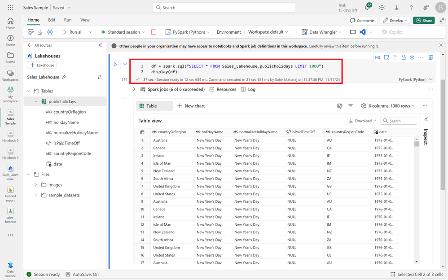The image size is (448, 280).
Task: Click New chart button
Action: pos(191,106)
